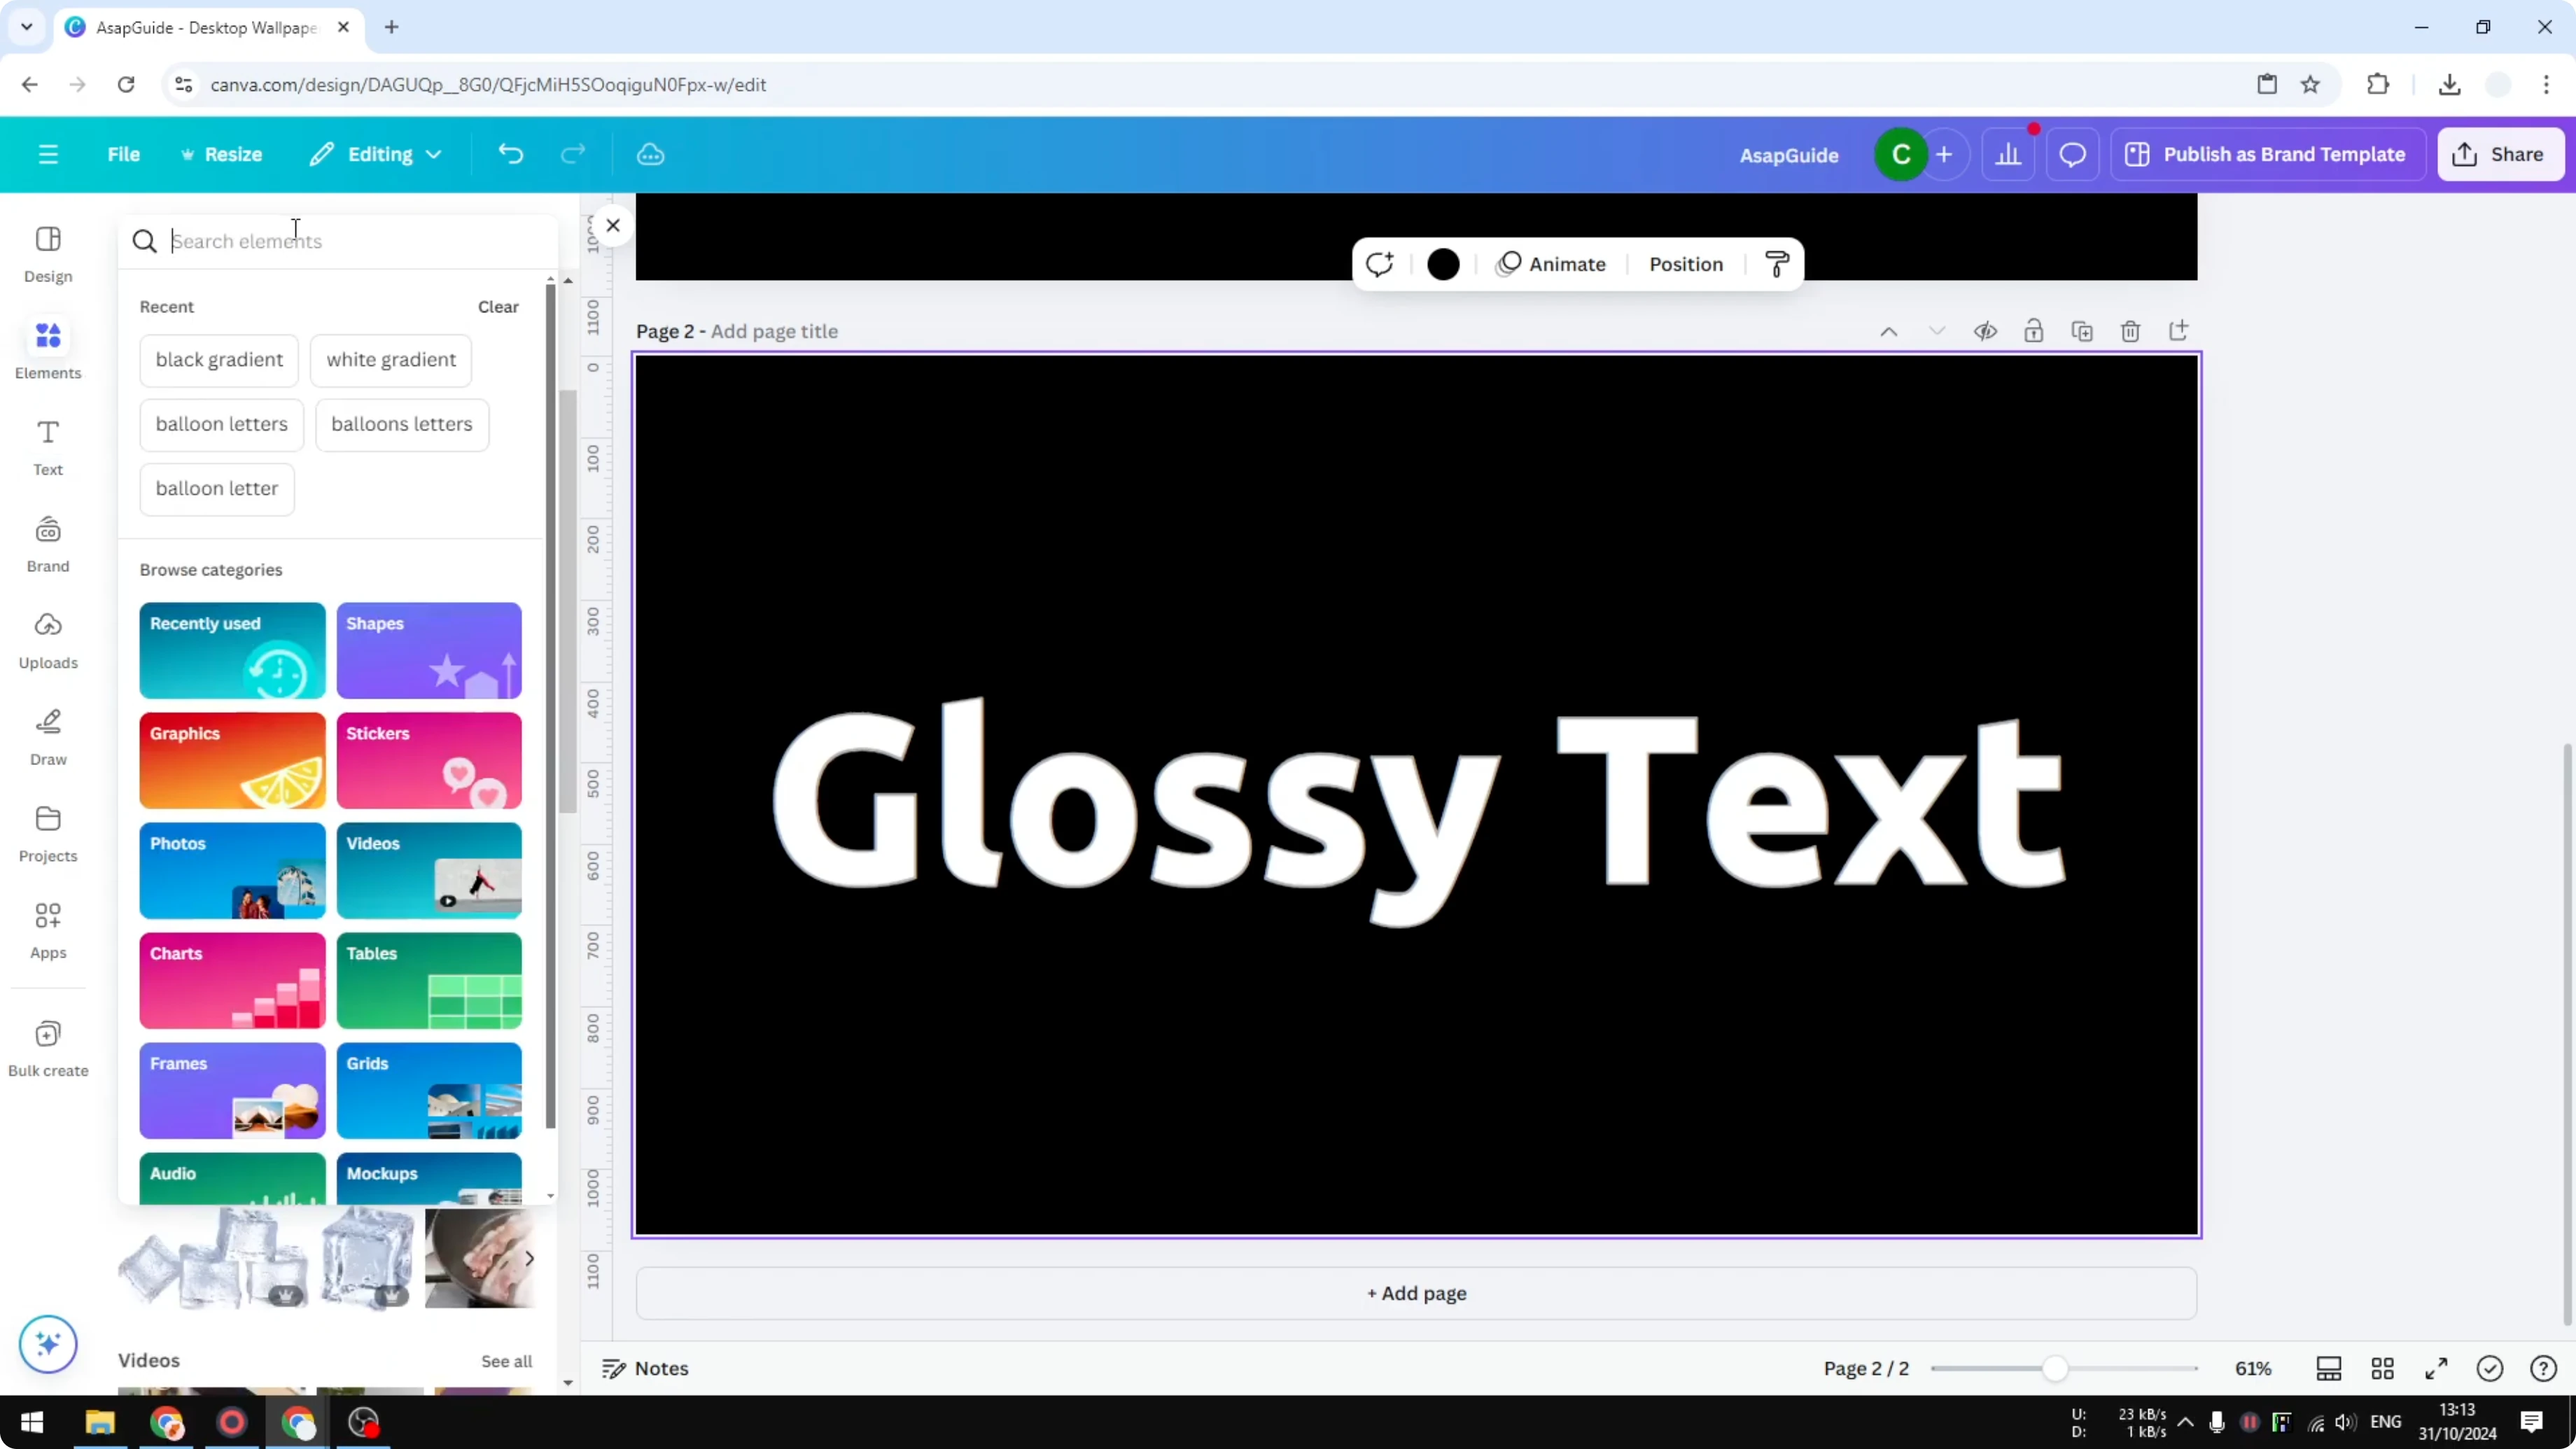2576x1449 pixels.
Task: Toggle grid view in the status bar
Action: tap(2383, 1368)
